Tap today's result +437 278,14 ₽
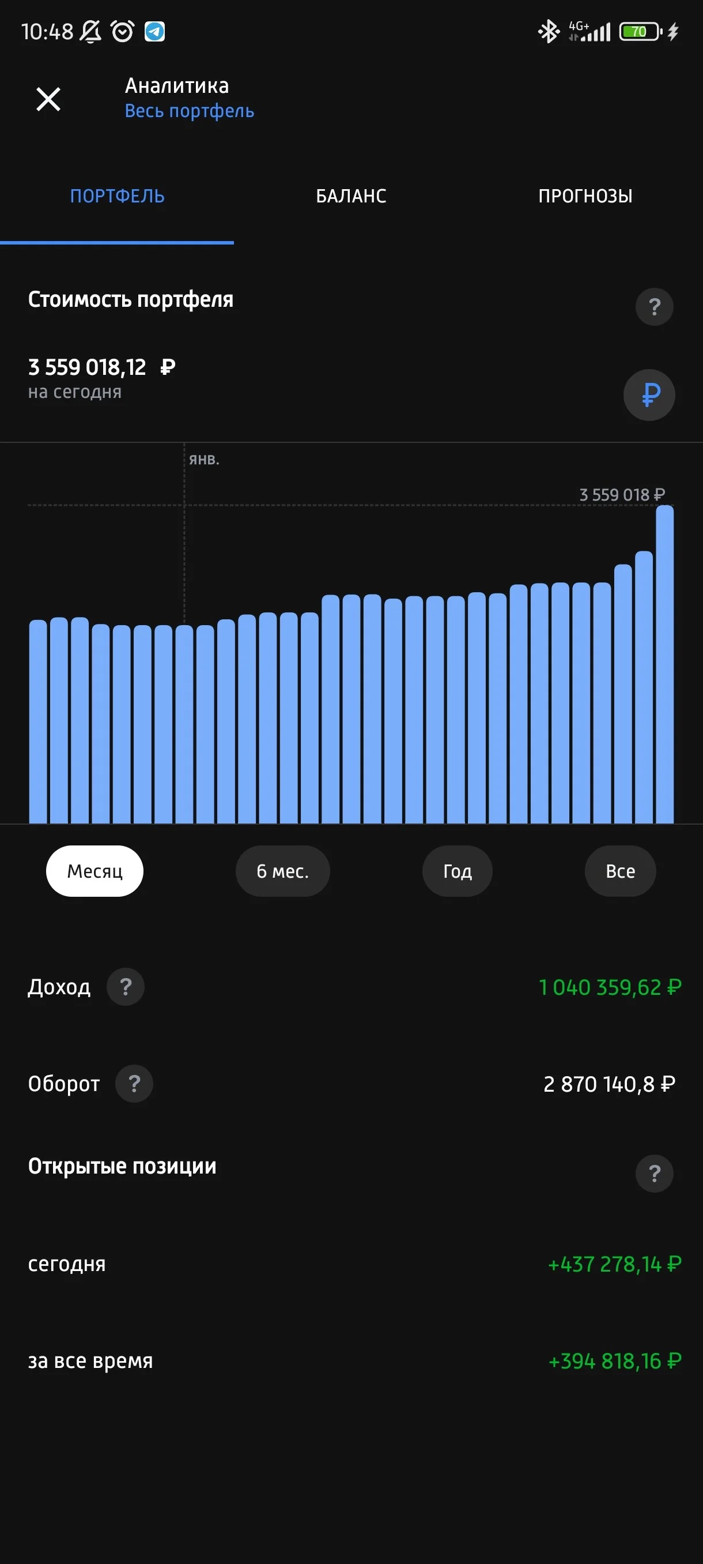This screenshot has height=1564, width=703. coord(614,1264)
